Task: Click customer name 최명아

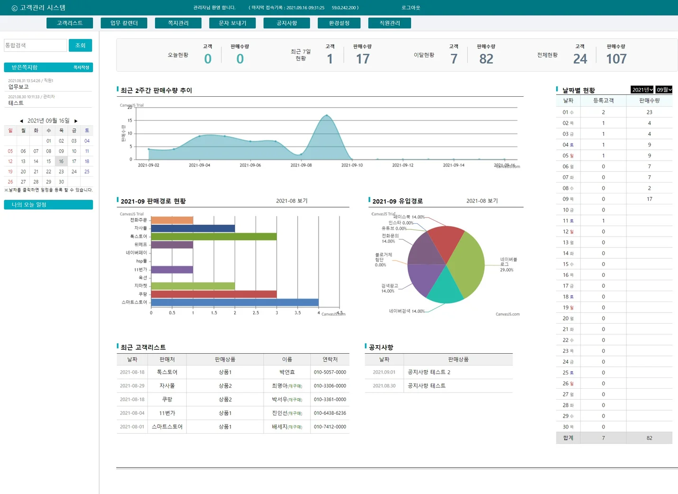Action: [x=280, y=386]
